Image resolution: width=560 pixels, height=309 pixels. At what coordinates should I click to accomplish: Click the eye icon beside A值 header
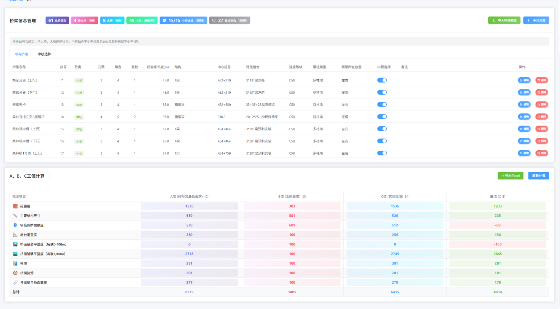[207, 196]
